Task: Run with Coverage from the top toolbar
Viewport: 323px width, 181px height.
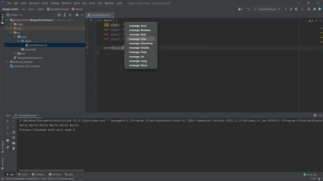Action: pos(297,9)
